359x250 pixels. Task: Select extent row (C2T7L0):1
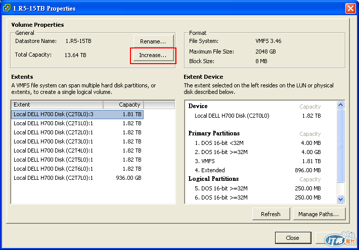[x=77, y=178]
